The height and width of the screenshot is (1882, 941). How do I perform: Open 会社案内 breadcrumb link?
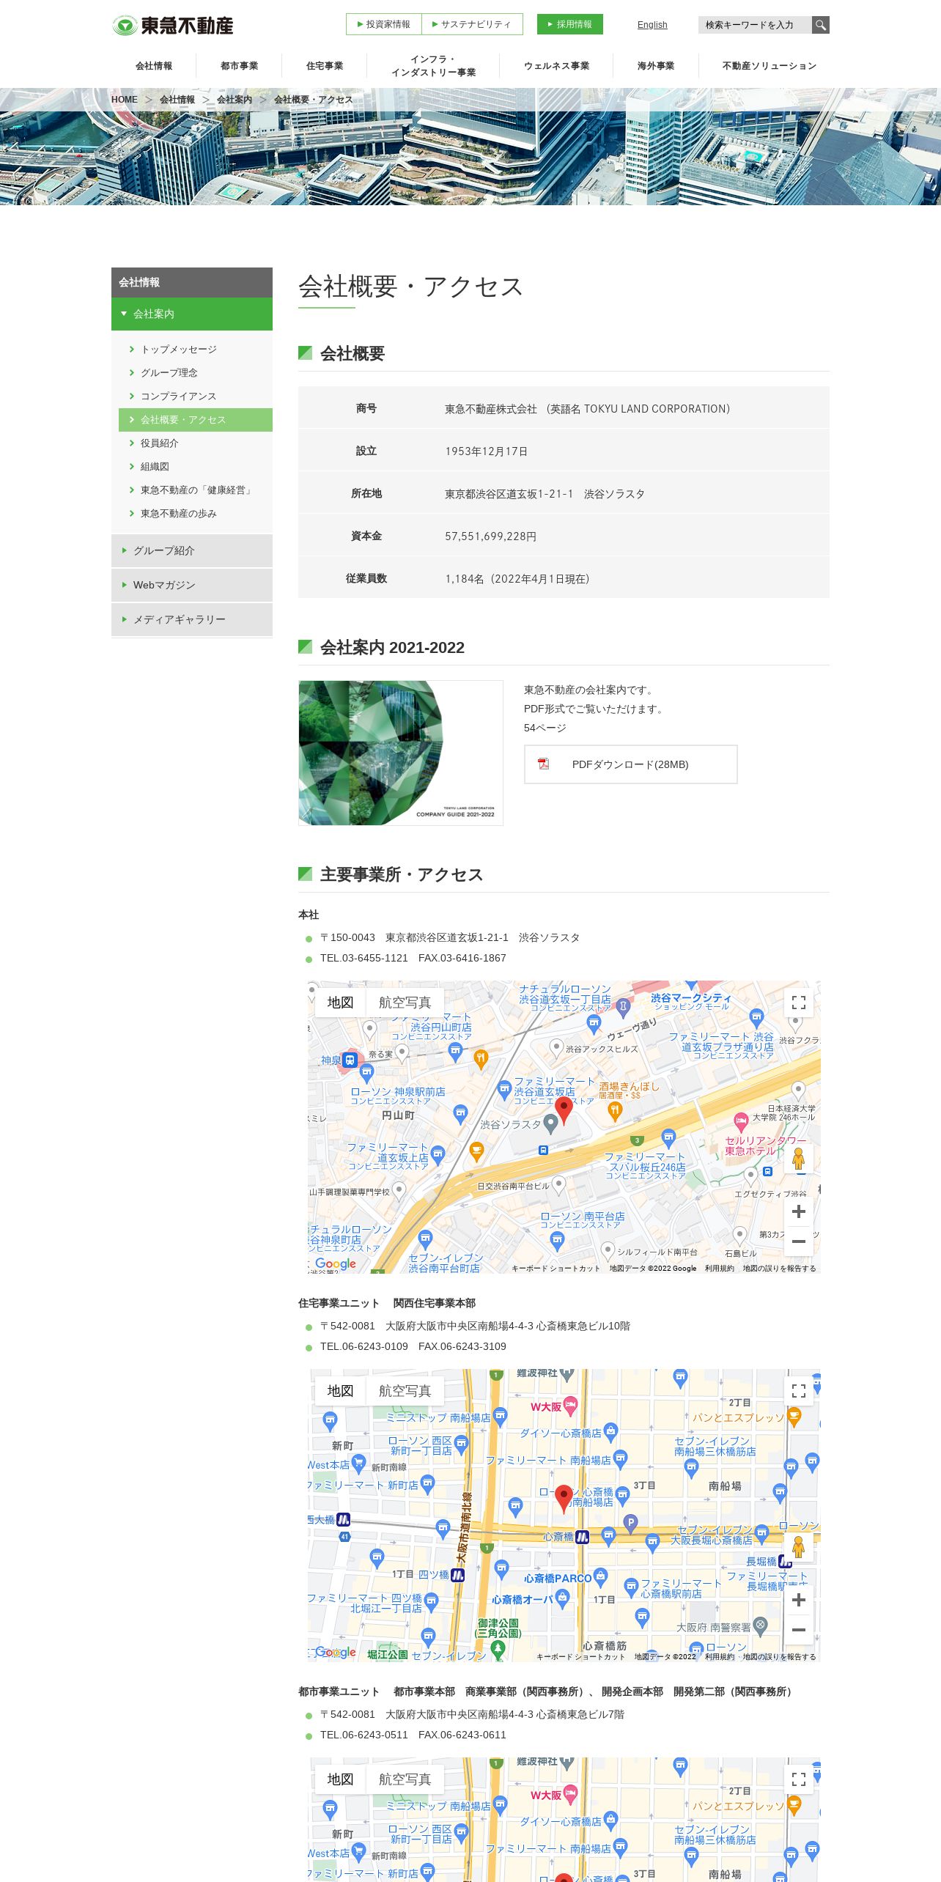click(235, 100)
